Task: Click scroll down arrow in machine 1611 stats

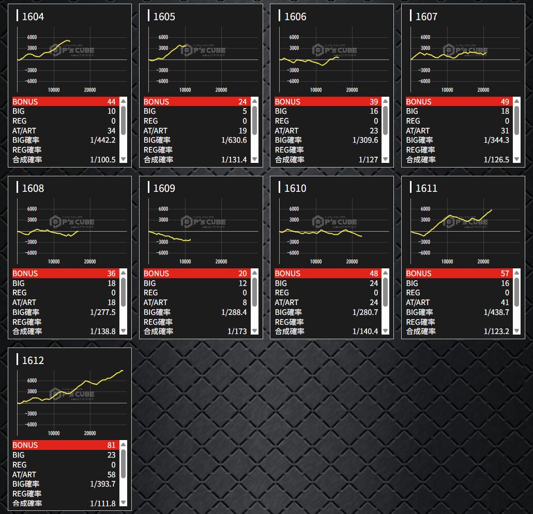Action: [x=516, y=331]
